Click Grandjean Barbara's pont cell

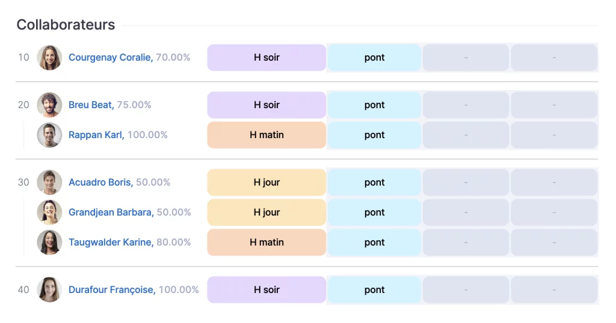coord(374,213)
